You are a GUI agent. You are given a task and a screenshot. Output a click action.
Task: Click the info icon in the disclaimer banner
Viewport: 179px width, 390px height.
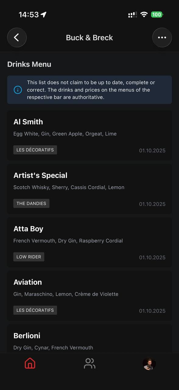[x=17, y=90]
